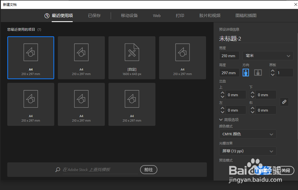The height and width of the screenshot is (190, 298).
Task: Click the blue 创建 button
Action: click(x=263, y=170)
